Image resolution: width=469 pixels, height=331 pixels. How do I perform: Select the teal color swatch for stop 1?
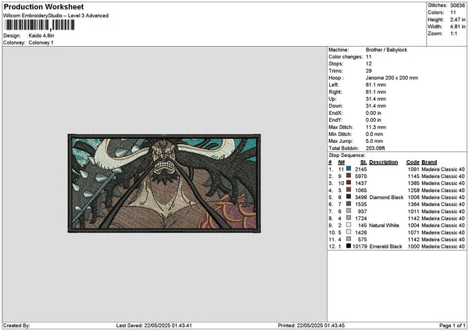tap(349, 169)
